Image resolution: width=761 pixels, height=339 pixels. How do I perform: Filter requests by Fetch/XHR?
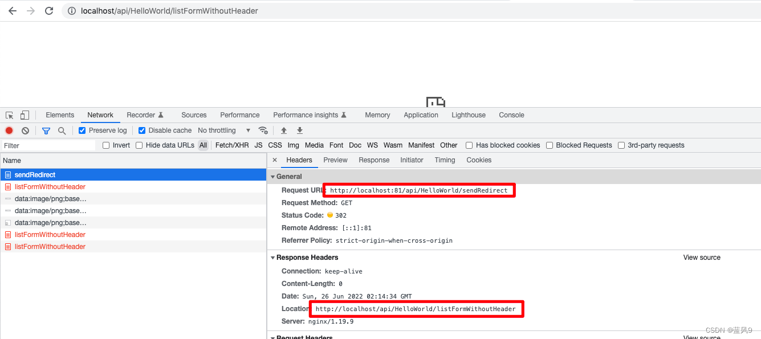click(232, 145)
